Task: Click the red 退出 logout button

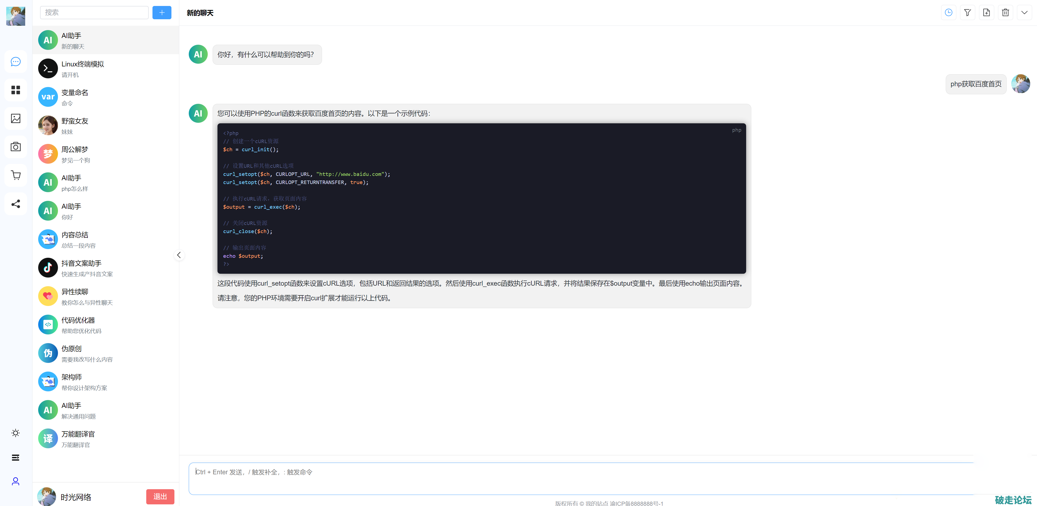Action: coord(160,496)
